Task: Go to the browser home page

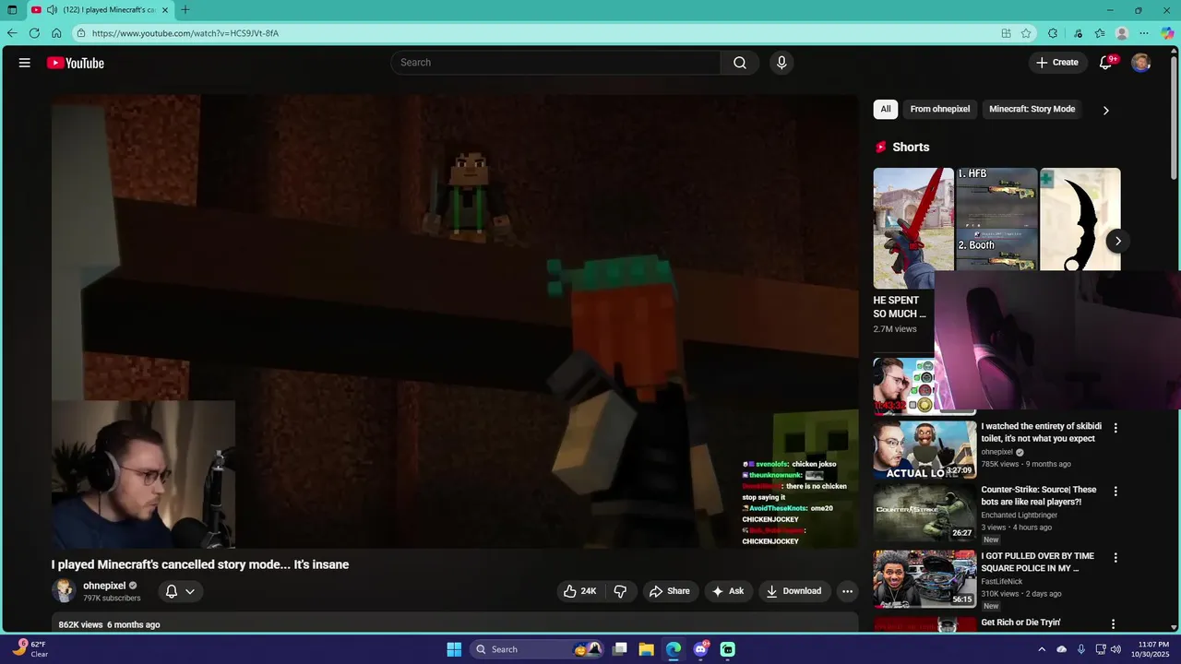Action: [56, 33]
